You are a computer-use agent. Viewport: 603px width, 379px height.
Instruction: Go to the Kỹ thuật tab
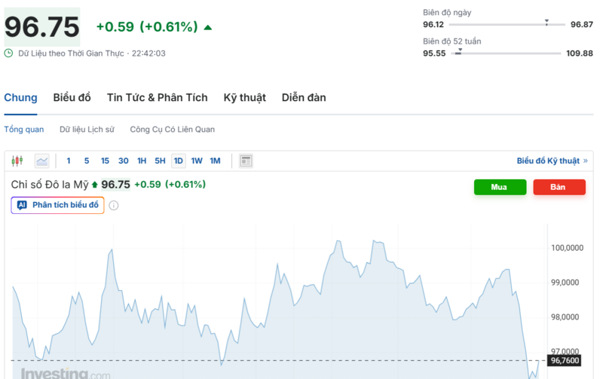click(x=244, y=98)
